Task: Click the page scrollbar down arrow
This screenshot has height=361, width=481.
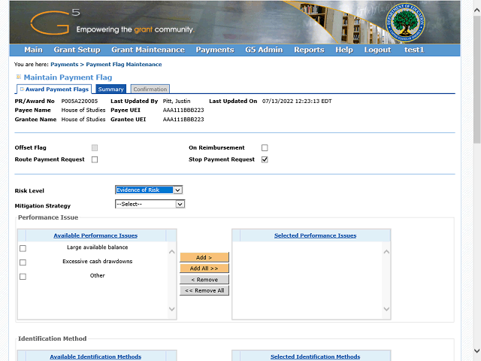Action: tap(476, 350)
